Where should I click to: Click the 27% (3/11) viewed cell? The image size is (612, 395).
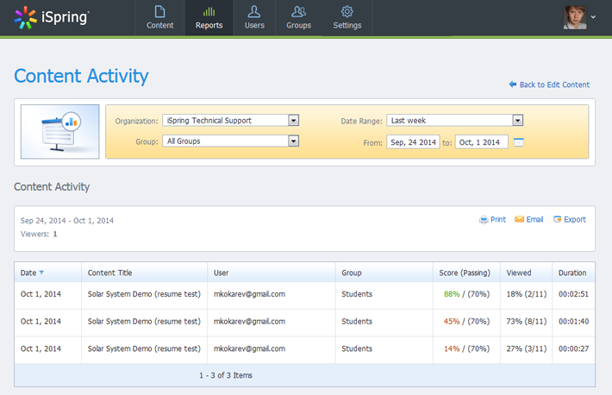(x=526, y=349)
